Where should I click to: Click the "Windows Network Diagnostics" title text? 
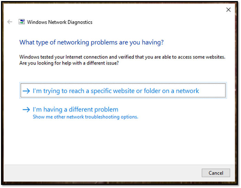pos(60,22)
